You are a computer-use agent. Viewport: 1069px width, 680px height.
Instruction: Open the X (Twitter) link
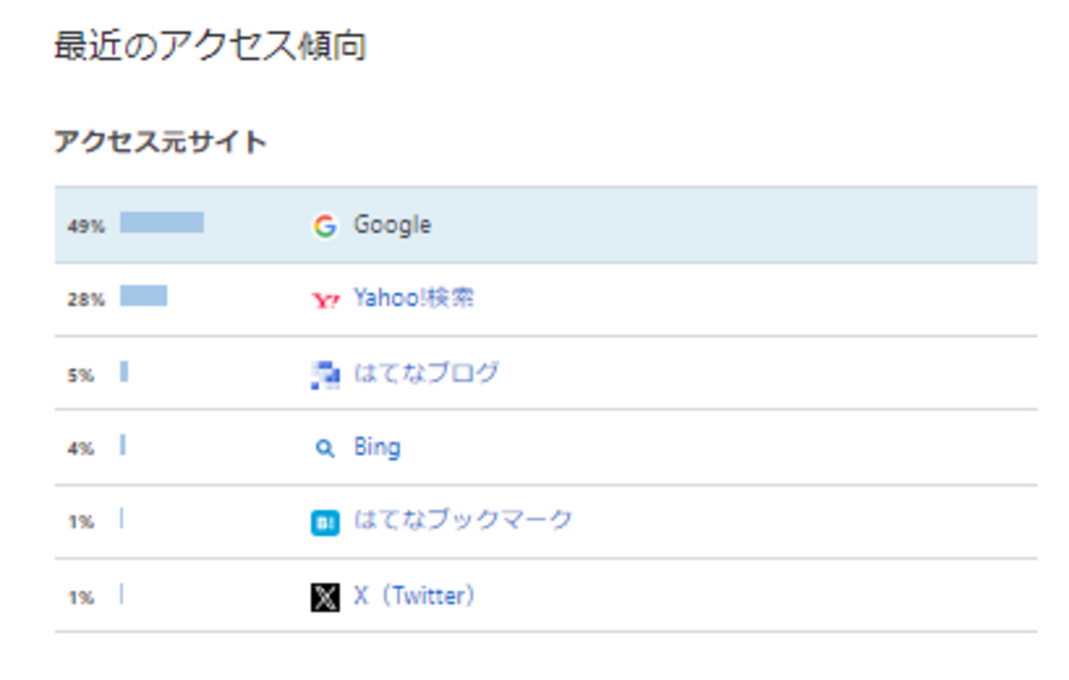pos(414,596)
